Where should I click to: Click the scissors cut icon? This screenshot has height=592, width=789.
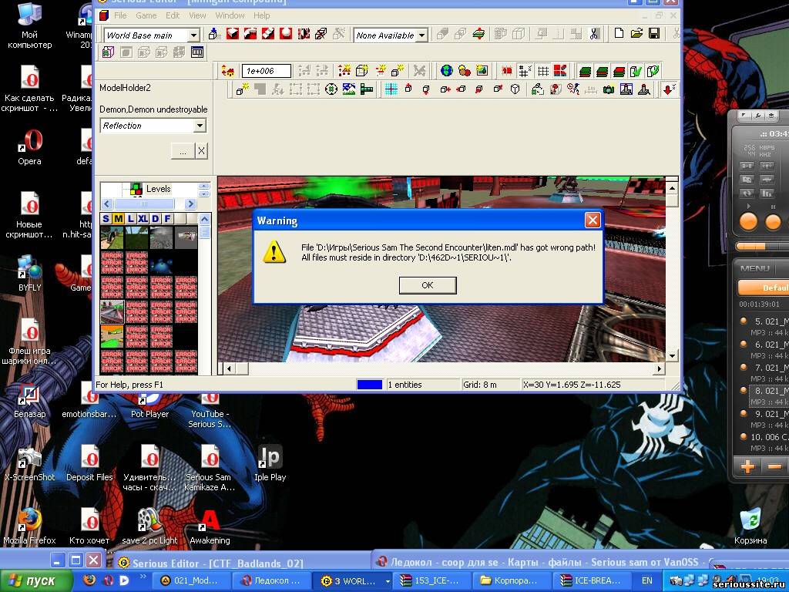click(594, 34)
